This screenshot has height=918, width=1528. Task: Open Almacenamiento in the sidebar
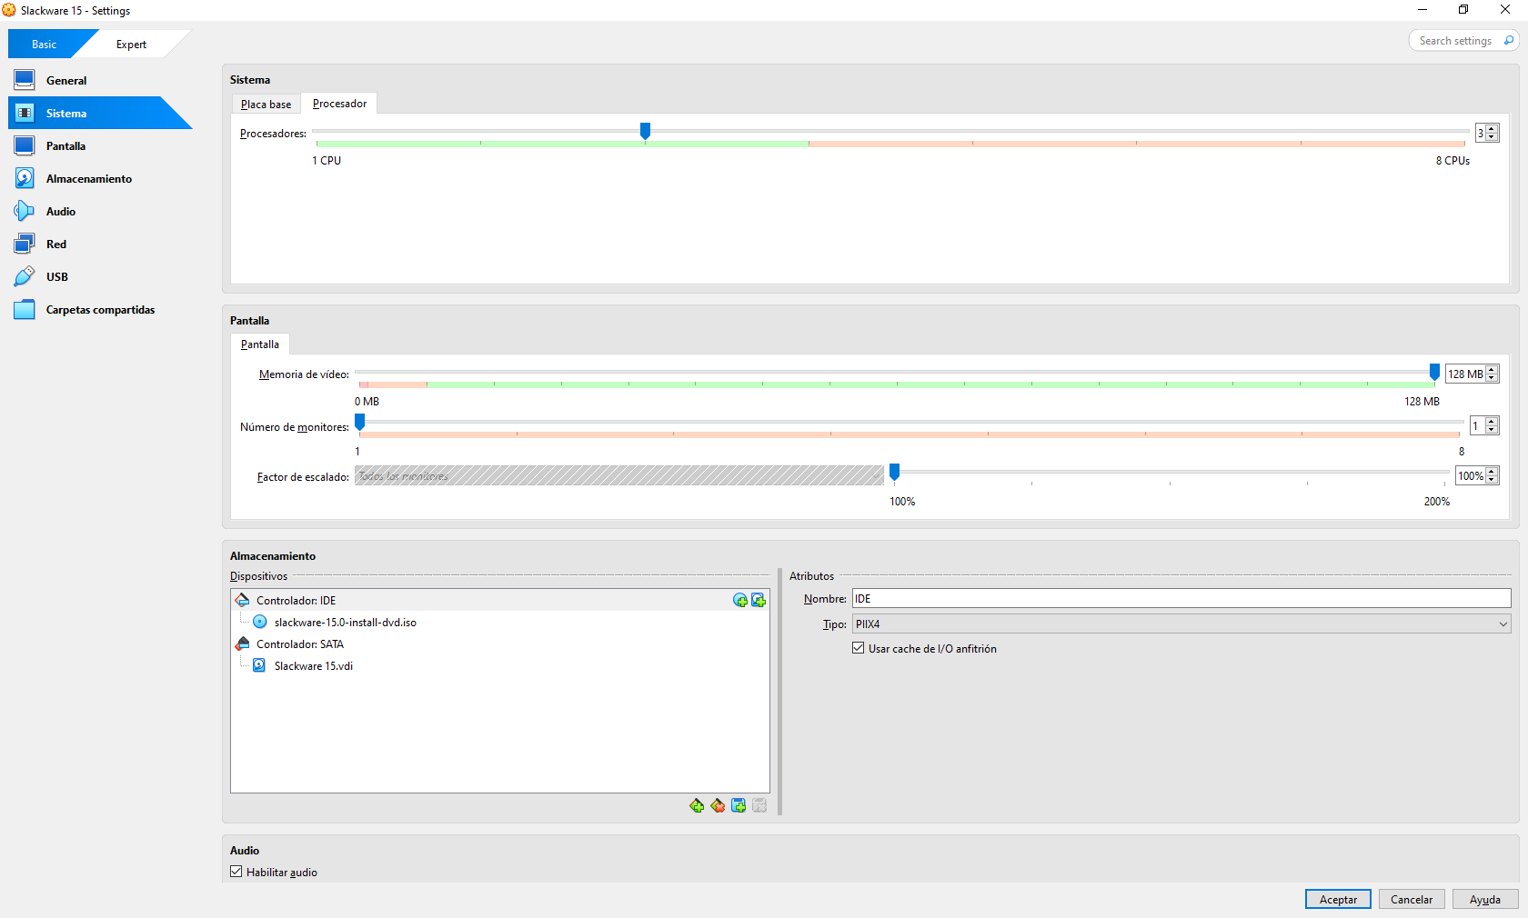(100, 178)
